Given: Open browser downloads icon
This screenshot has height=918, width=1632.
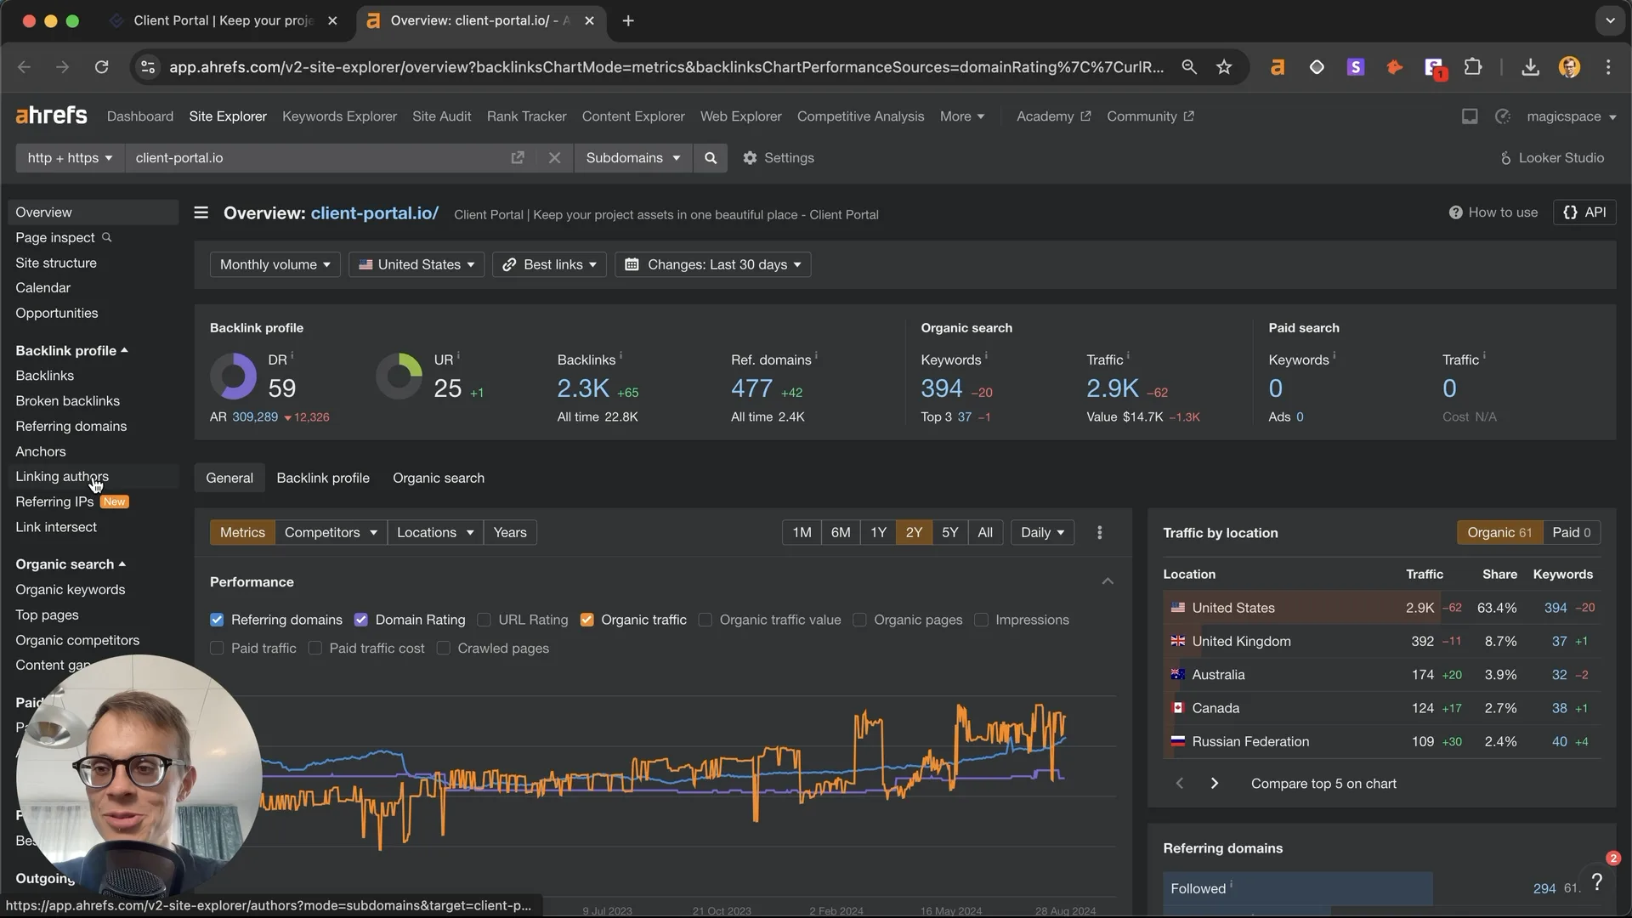Looking at the screenshot, I should point(1531,67).
